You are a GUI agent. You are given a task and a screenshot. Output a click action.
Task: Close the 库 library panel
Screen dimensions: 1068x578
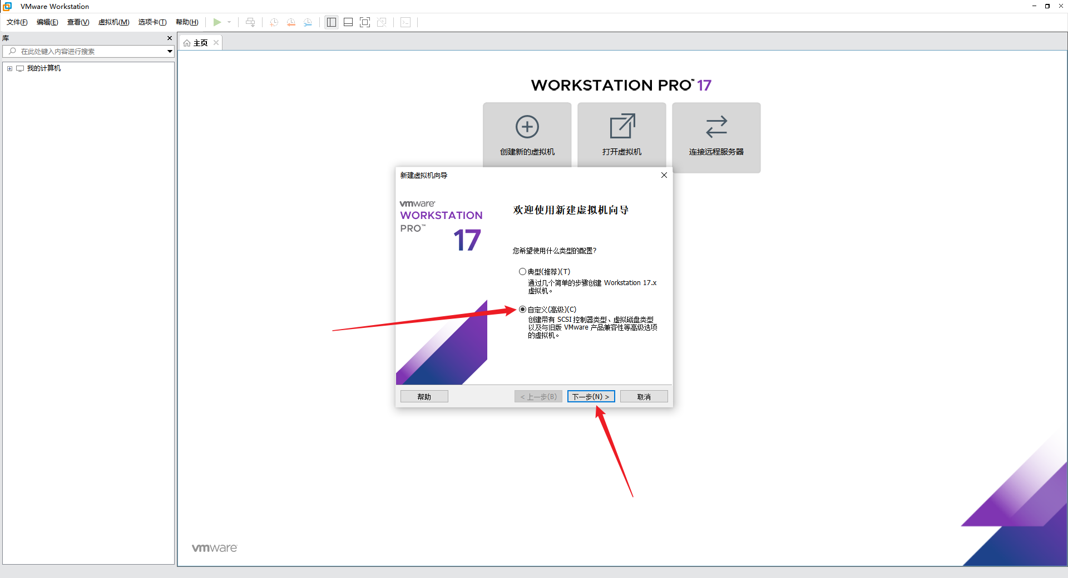pyautogui.click(x=170, y=38)
